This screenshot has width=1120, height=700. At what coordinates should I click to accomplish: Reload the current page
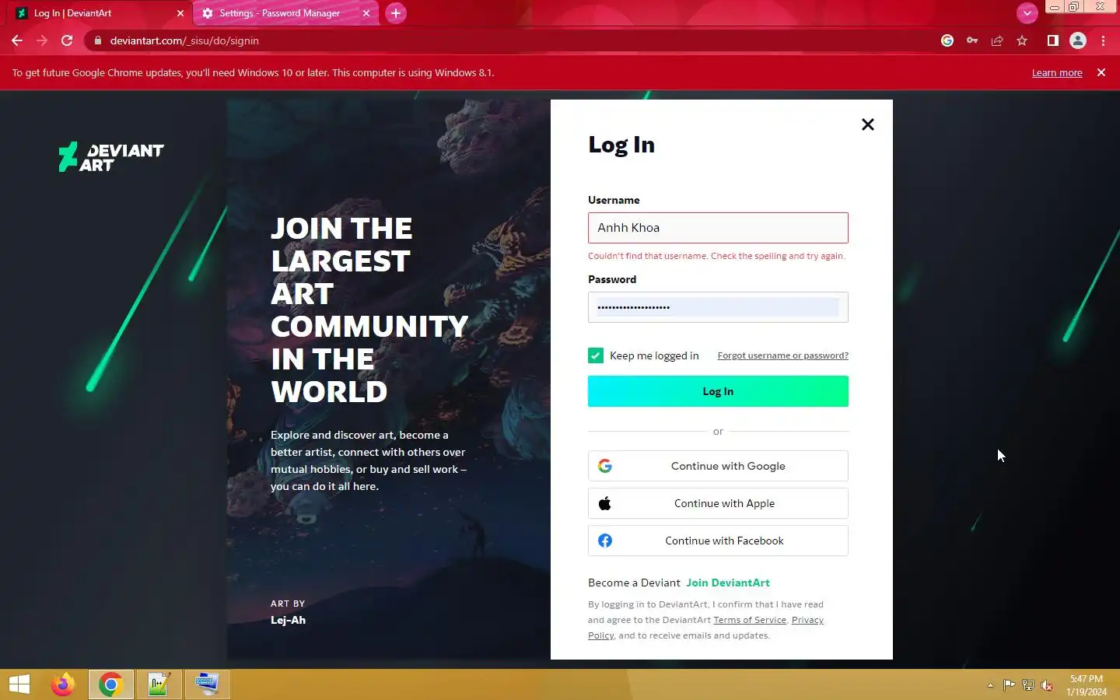coord(67,40)
